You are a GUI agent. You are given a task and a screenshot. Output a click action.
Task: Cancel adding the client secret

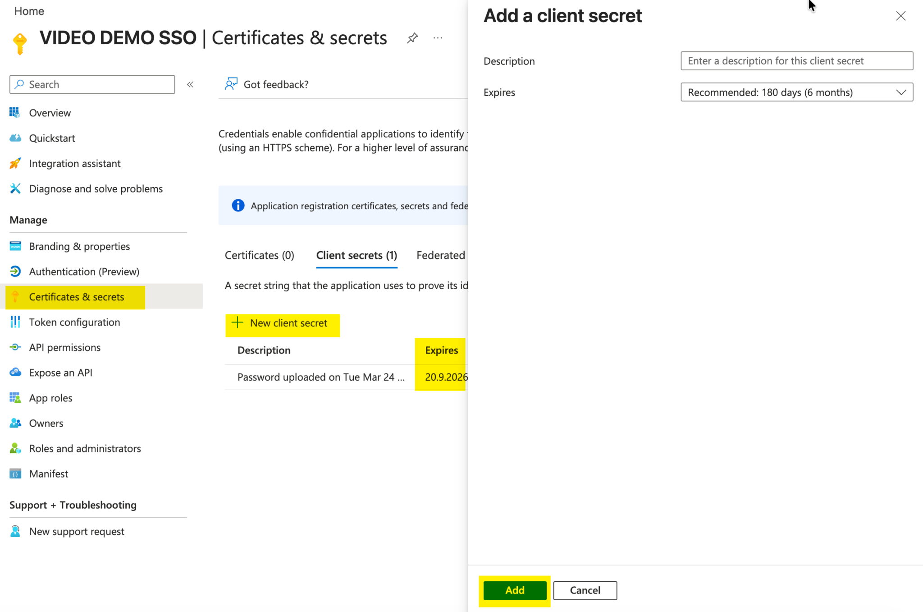coord(585,590)
